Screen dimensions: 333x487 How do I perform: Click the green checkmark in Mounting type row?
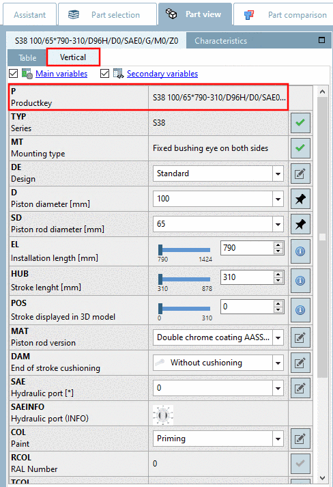point(300,148)
